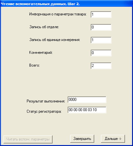This screenshot has width=133, height=146.
Task: Click the window's blue bottom border
Action: [66, 145]
